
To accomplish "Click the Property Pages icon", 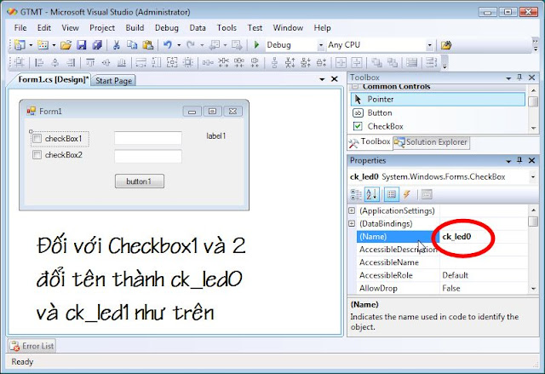I will tap(427, 194).
